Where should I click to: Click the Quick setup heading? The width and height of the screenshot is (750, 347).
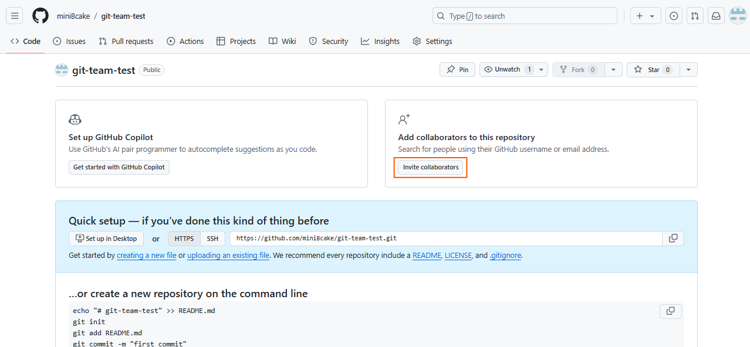pos(199,221)
